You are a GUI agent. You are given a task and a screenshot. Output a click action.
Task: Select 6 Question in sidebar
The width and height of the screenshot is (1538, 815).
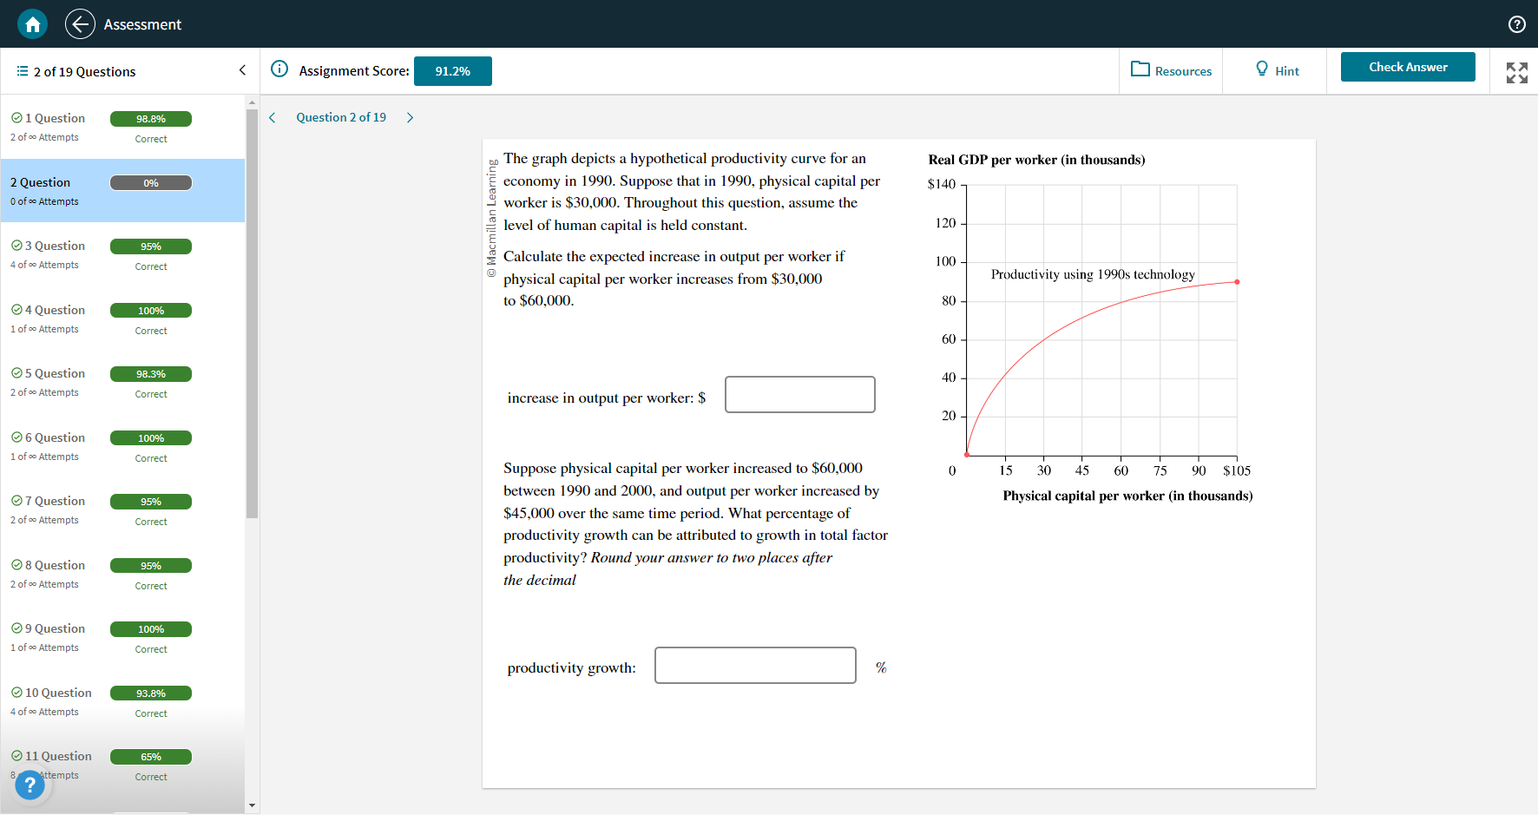click(122, 446)
